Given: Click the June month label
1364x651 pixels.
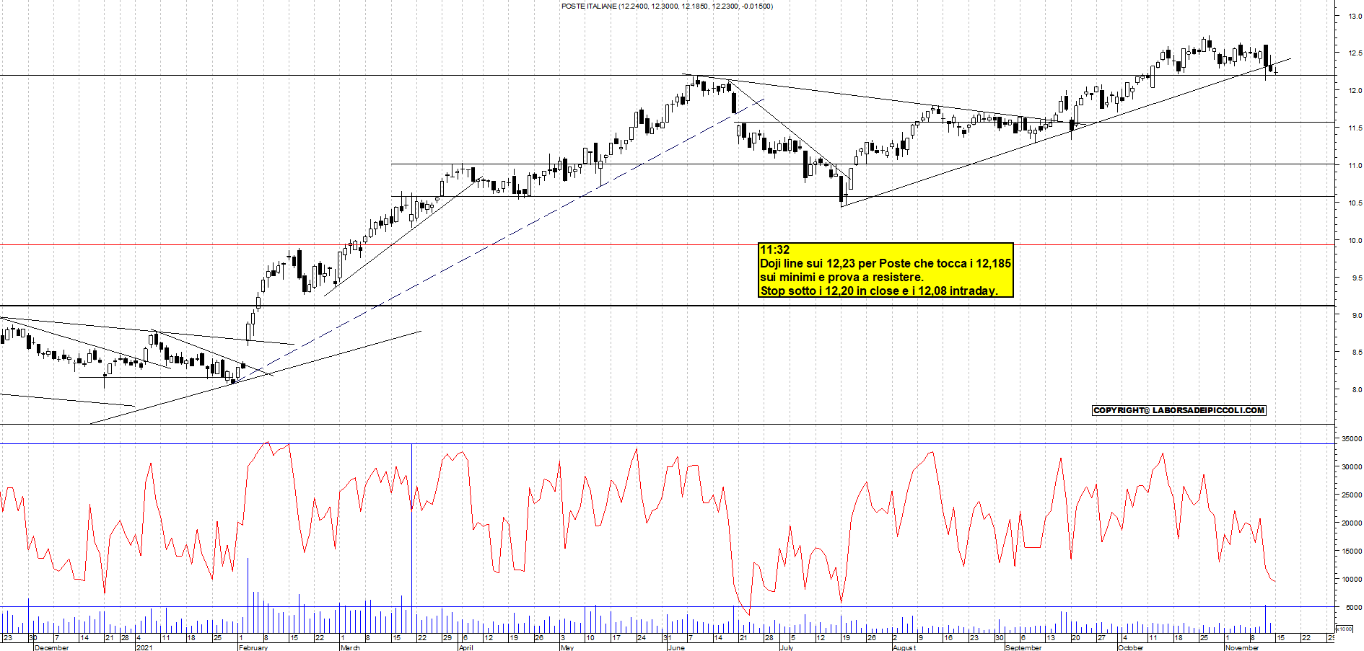Looking at the screenshot, I should pos(676,647).
